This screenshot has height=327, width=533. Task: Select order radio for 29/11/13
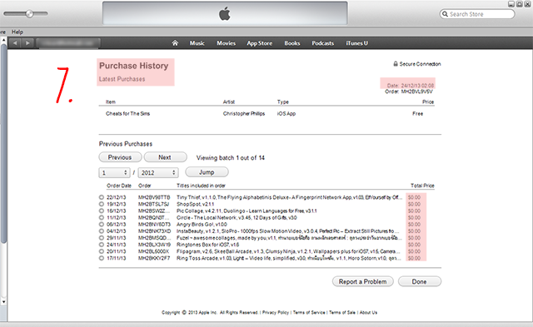pyautogui.click(x=102, y=238)
